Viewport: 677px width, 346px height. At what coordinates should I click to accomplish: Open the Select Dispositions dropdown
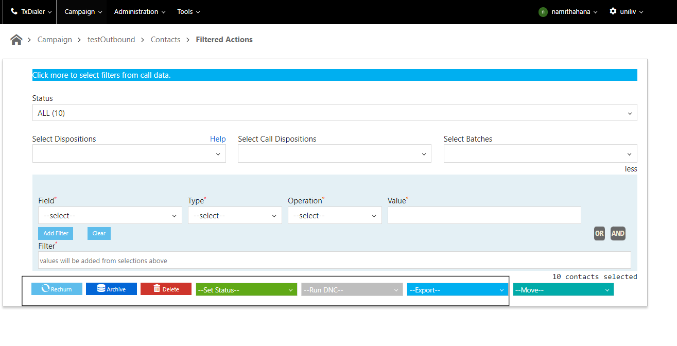pos(129,153)
